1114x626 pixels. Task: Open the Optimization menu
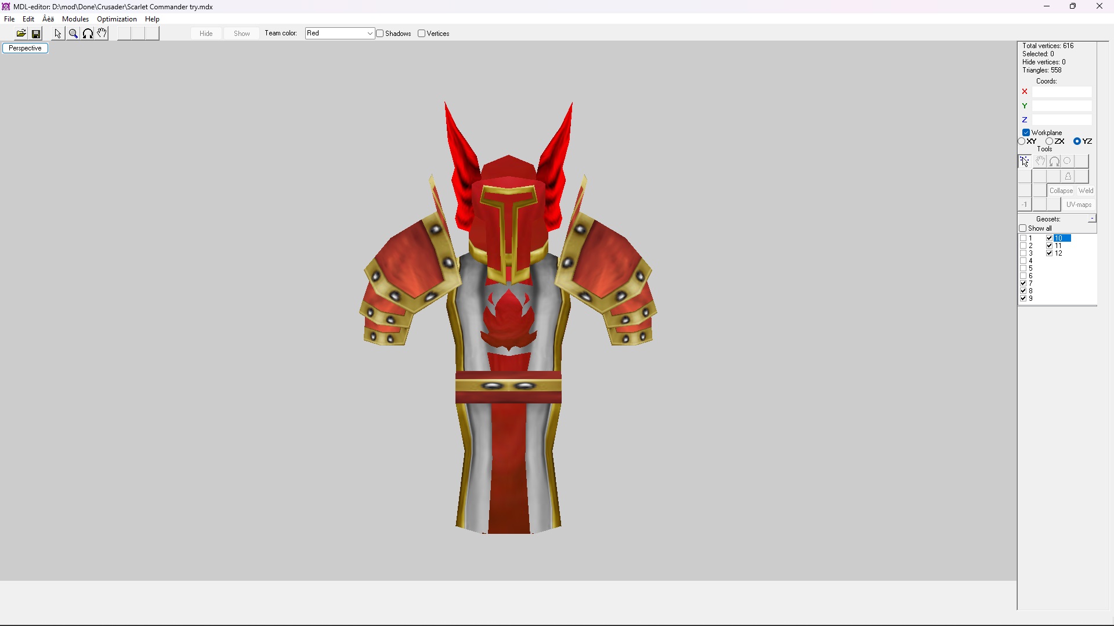point(117,19)
